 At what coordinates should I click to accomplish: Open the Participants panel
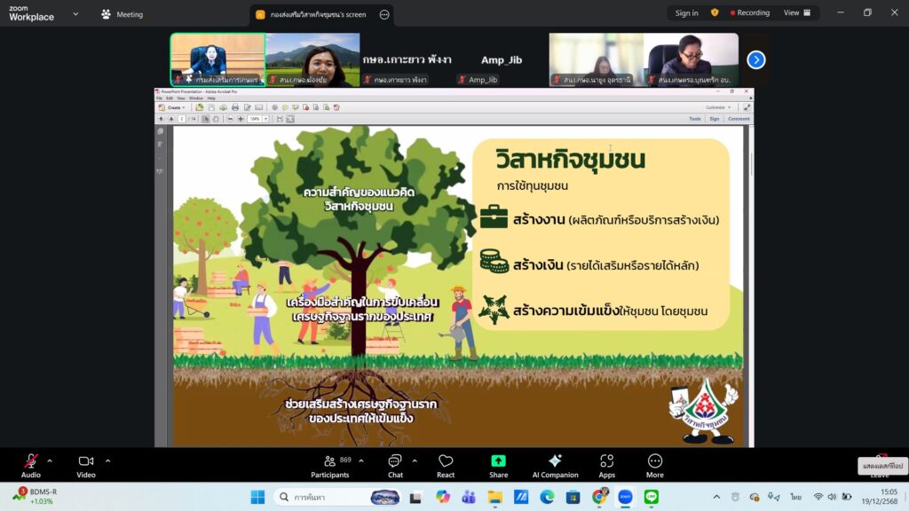click(x=329, y=463)
